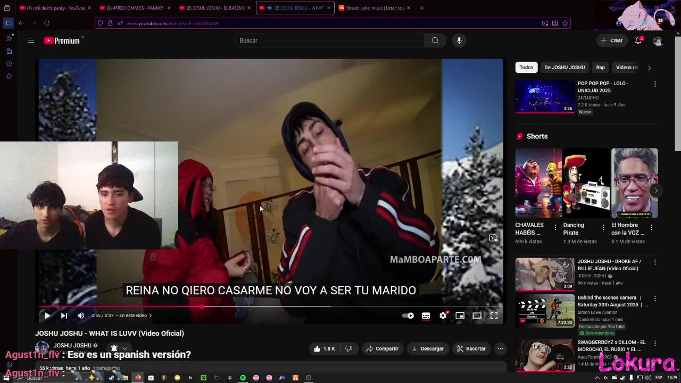This screenshot has width=681, height=383.
Task: Open the Dancing Pirate short
Action: coord(586,183)
